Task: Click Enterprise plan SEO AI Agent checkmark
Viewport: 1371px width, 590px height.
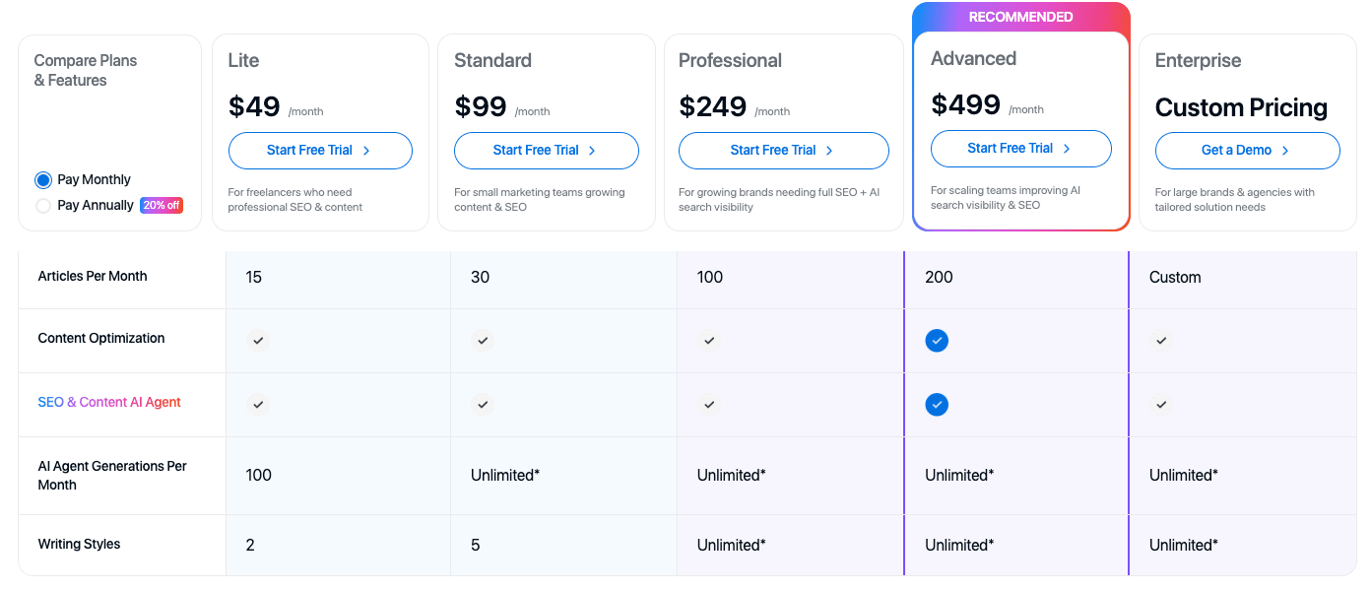Action: [x=1161, y=404]
